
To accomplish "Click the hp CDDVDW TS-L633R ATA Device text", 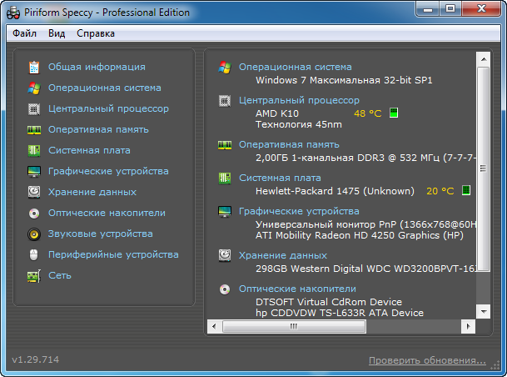I will click(x=340, y=314).
